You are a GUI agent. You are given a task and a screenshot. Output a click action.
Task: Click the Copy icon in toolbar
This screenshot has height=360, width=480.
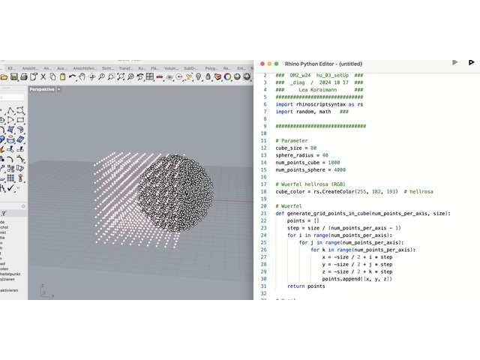(52, 76)
